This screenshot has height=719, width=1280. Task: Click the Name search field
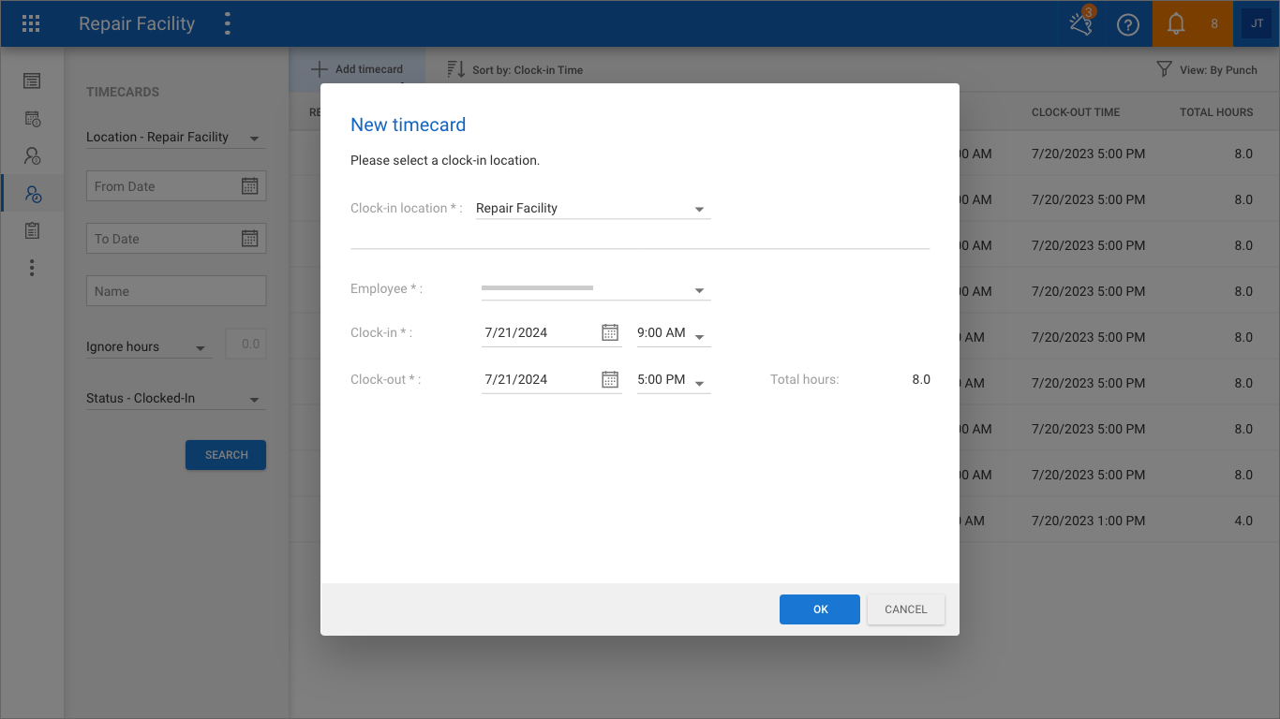coord(176,291)
